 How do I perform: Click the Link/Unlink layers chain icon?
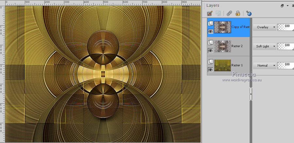pyautogui.click(x=229, y=13)
